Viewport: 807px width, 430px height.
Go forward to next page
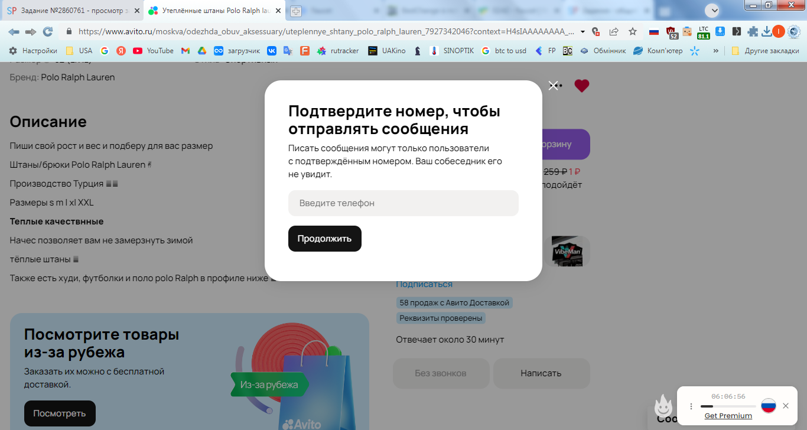[31, 31]
